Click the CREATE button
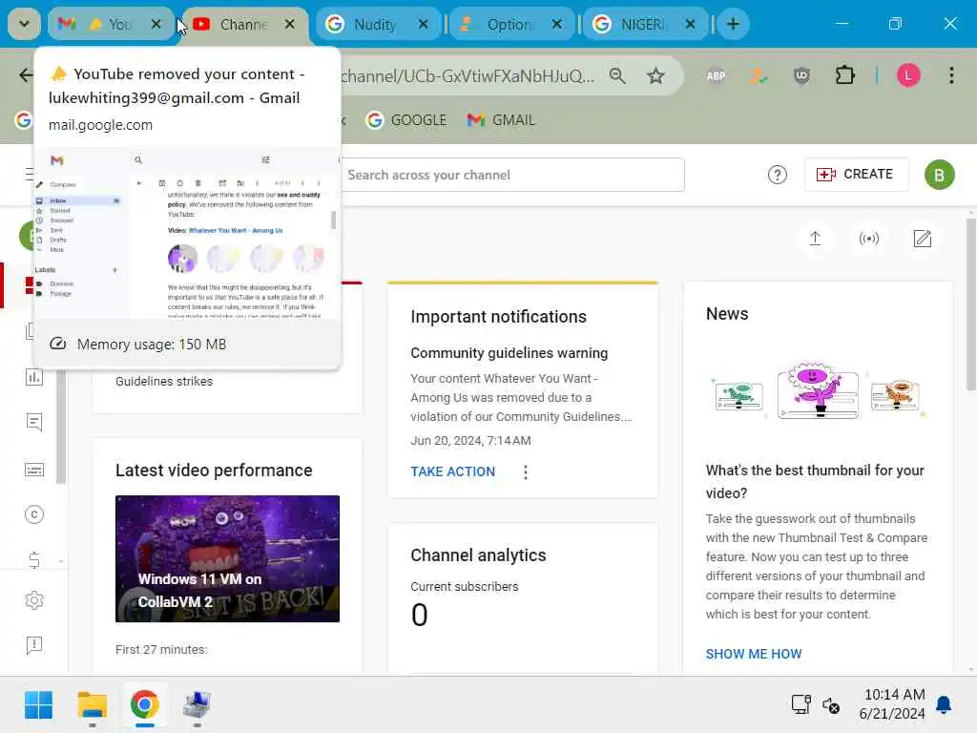977x733 pixels. coord(856,175)
